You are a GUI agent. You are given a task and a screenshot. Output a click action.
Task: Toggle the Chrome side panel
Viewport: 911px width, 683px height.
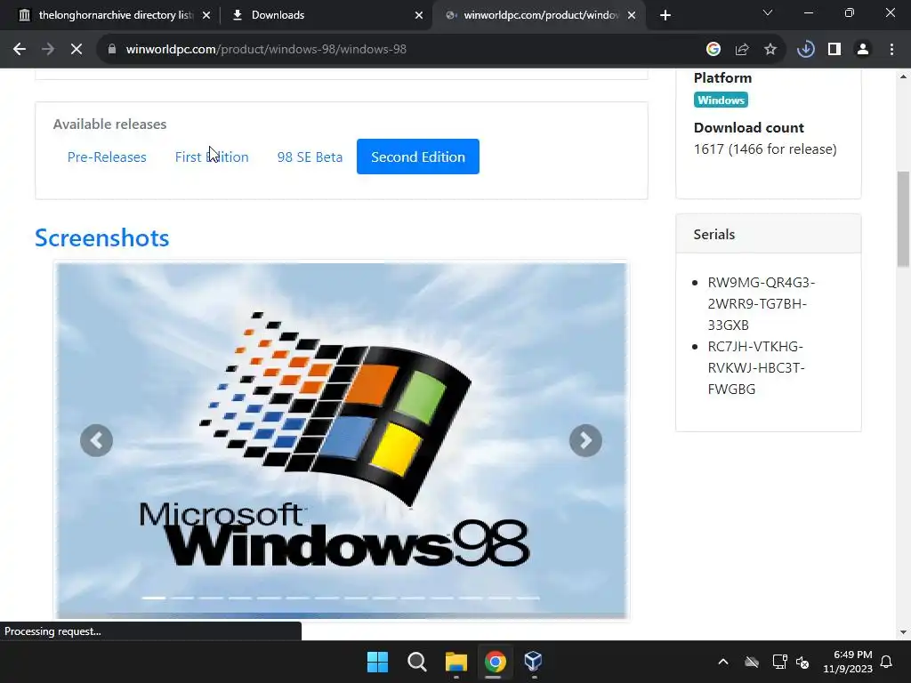click(x=834, y=50)
